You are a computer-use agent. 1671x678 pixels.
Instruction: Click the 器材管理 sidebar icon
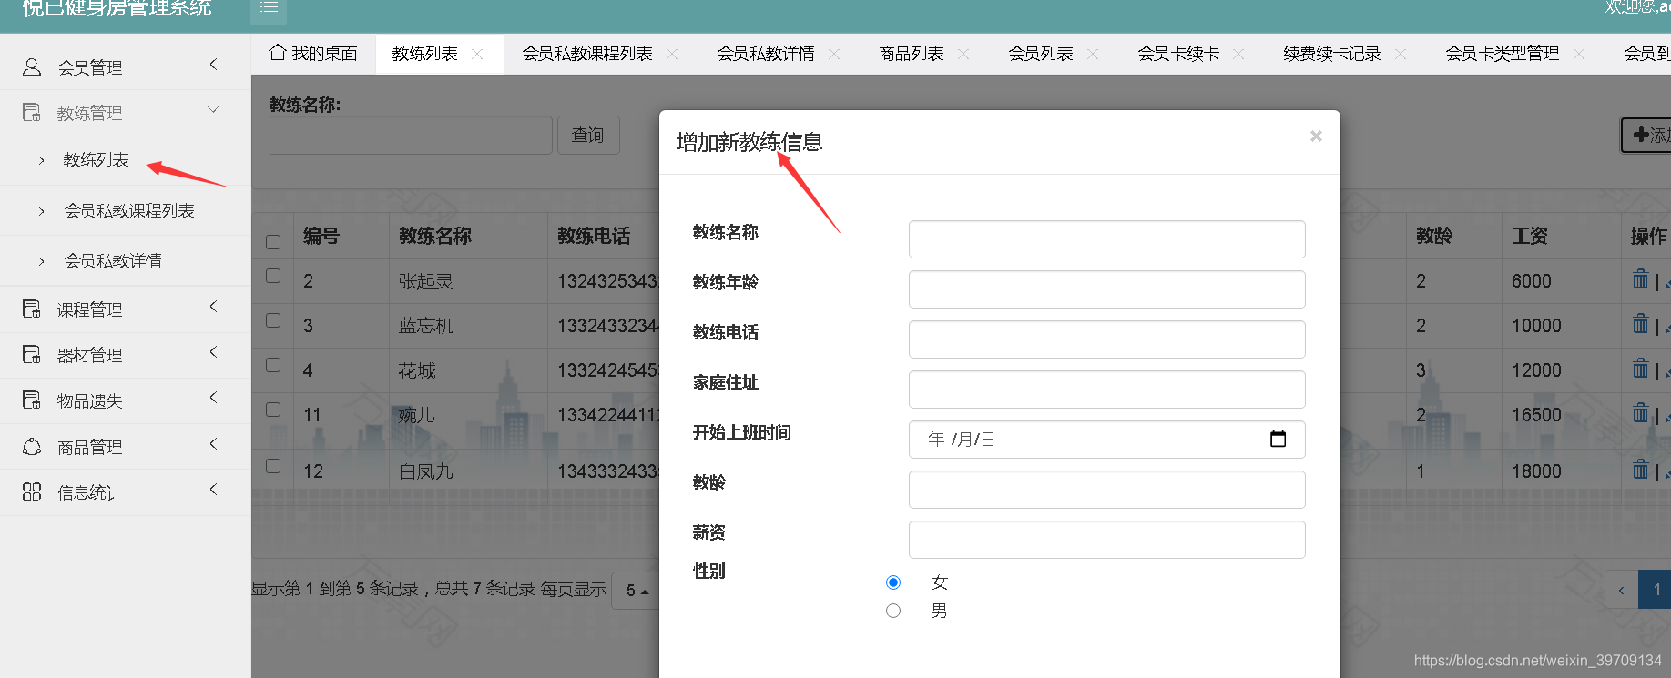point(32,355)
